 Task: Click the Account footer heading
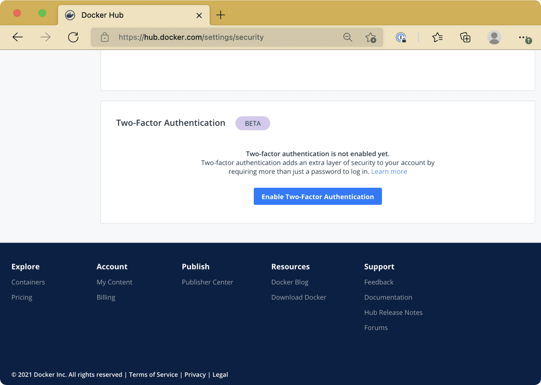click(112, 267)
